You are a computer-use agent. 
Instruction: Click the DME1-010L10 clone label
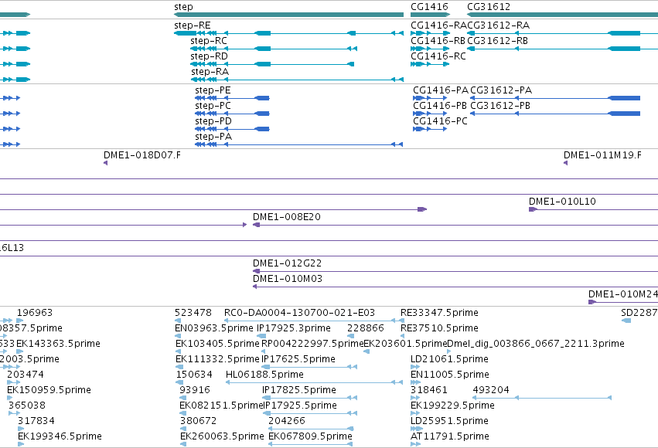click(x=562, y=202)
